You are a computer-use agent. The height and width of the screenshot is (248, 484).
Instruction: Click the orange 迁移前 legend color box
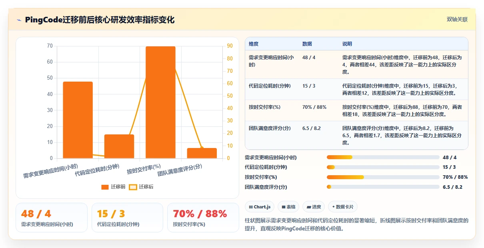tap(105, 187)
